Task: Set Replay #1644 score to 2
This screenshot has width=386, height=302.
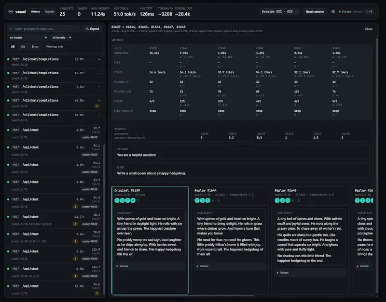Action: tap(202, 200)
